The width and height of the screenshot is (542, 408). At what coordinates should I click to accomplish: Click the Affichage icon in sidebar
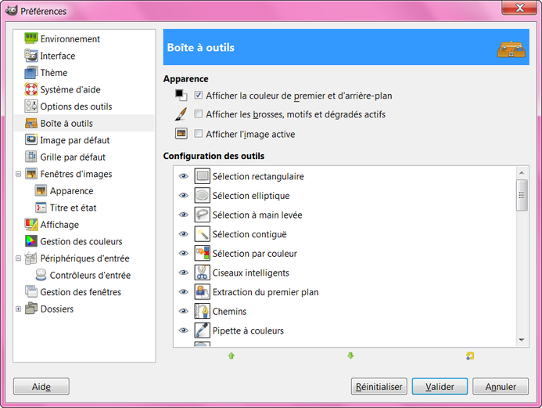point(31,224)
